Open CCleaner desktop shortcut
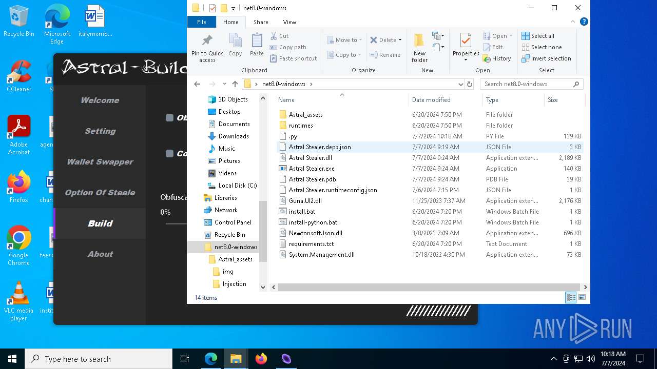Screen dimensions: 657x369 pos(19,76)
